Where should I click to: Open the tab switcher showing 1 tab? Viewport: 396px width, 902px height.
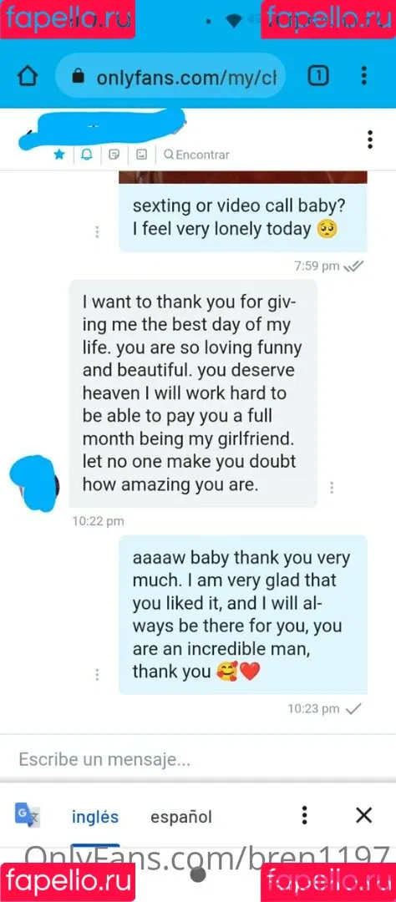pyautogui.click(x=318, y=76)
